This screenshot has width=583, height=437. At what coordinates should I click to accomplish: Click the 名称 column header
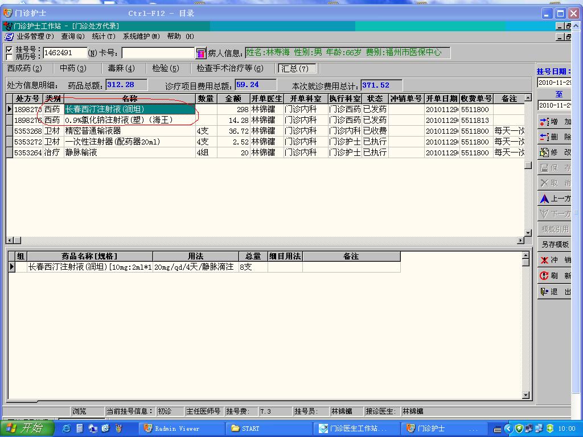pos(130,98)
